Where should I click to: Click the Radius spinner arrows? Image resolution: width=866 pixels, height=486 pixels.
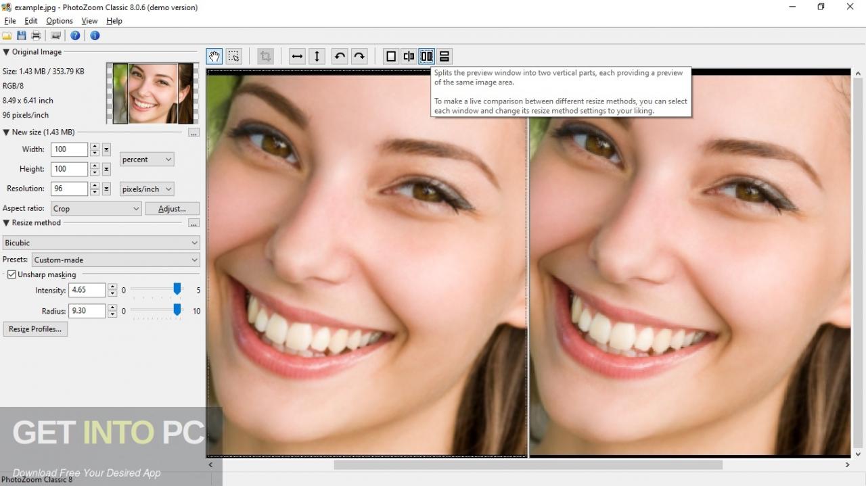pos(112,311)
